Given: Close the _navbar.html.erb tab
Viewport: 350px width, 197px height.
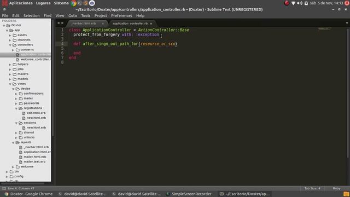Looking at the screenshot, I should [103, 24].
